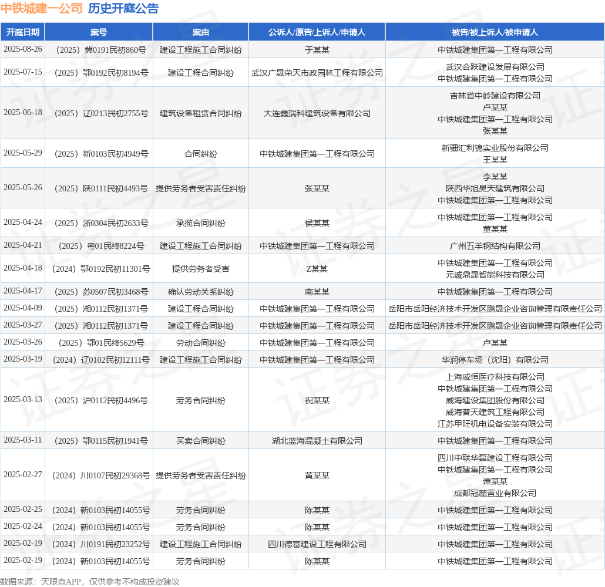Click defendant 江苏甲旺机电设备安装有限公司
The width and height of the screenshot is (605, 587).
click(x=495, y=424)
